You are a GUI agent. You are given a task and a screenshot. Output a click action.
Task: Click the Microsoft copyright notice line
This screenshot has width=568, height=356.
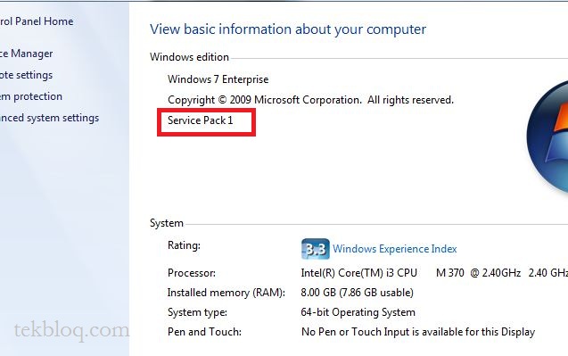click(x=311, y=100)
